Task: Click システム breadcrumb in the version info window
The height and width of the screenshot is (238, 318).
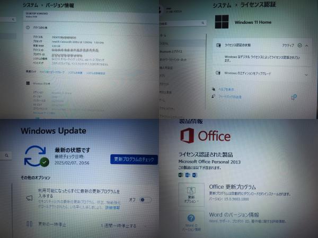Action: point(30,5)
